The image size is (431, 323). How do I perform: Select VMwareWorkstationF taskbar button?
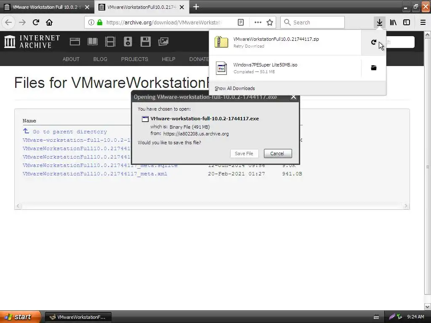click(78, 317)
